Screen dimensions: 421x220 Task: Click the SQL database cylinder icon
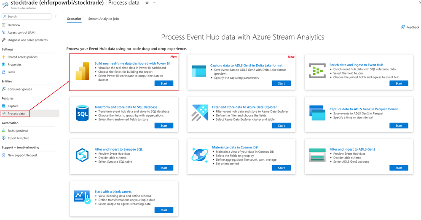tap(82, 113)
